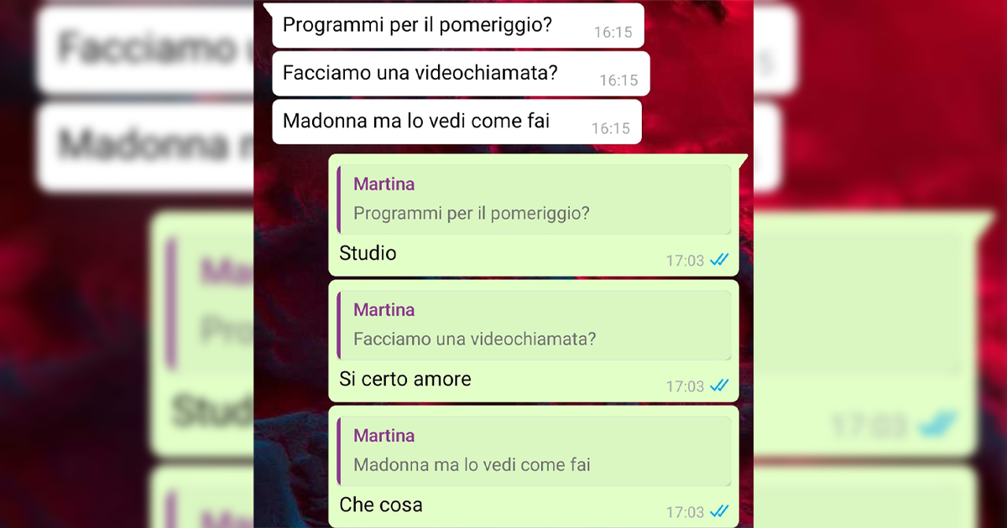Select the sent reply 'Che cosa'
1007x528 pixels.
pyautogui.click(x=381, y=505)
